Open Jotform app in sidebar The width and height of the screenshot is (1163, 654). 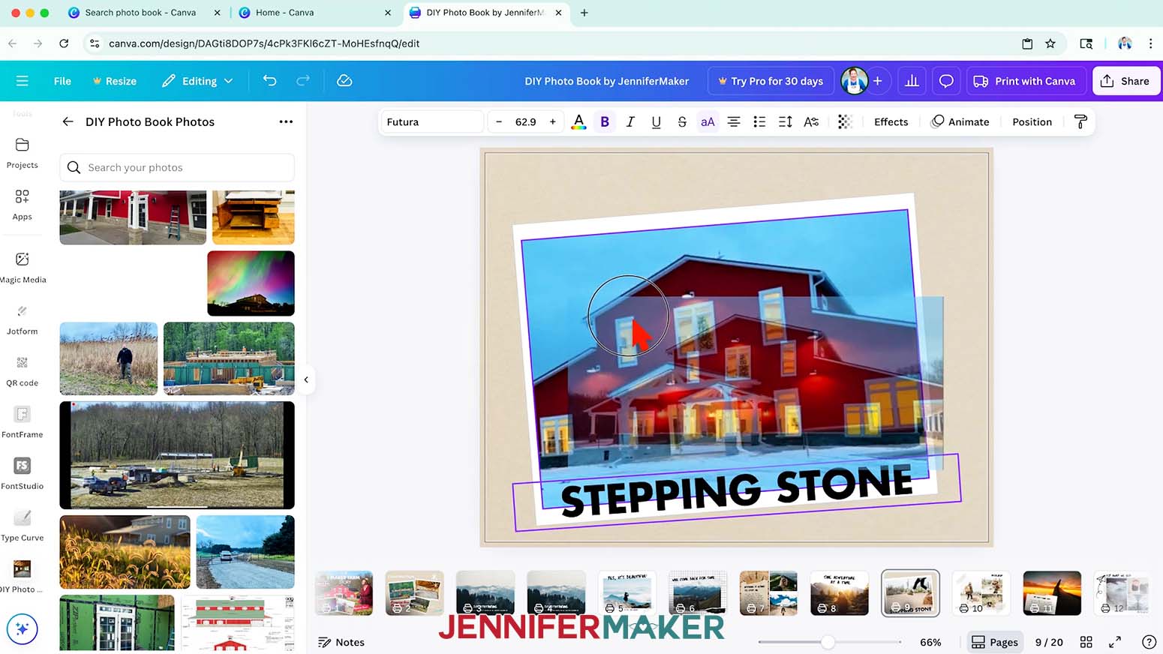point(22,319)
